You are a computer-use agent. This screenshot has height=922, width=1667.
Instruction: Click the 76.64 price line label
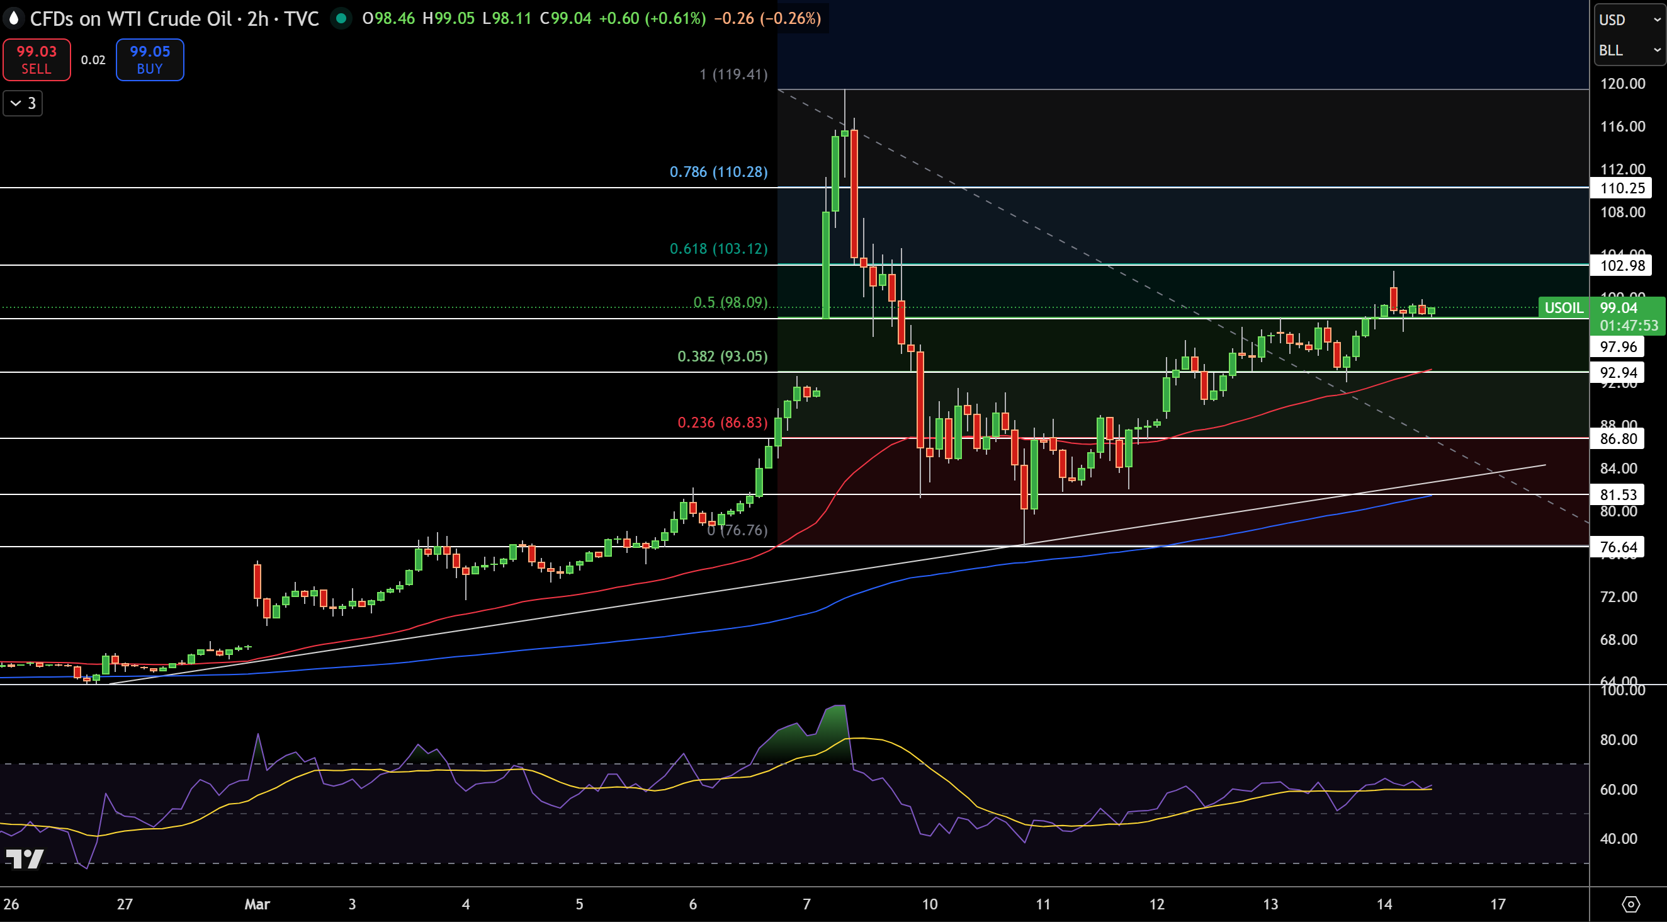click(x=1619, y=547)
